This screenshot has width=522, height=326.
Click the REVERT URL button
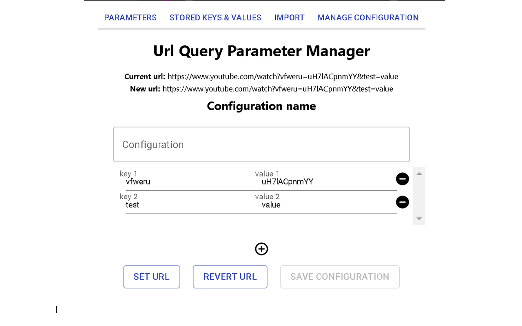(230, 277)
